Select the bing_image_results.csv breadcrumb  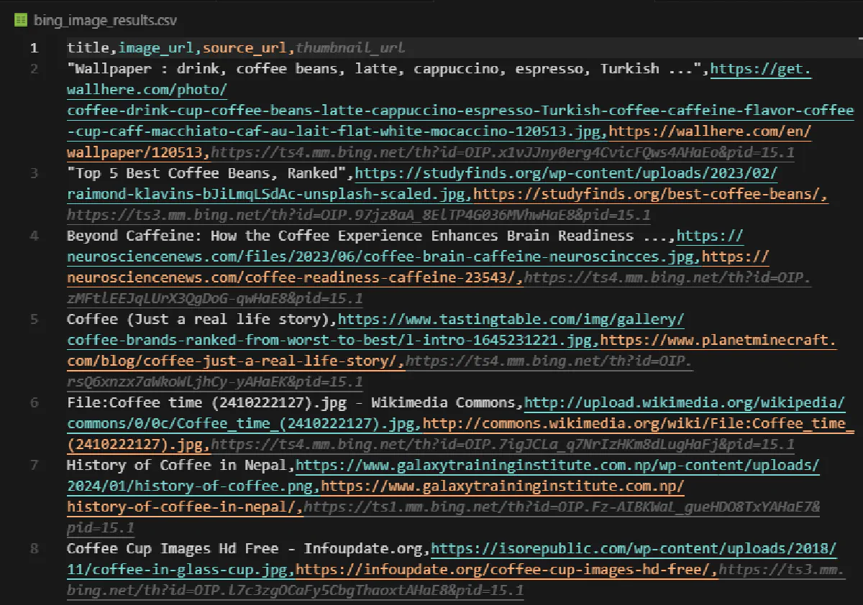click(x=104, y=21)
